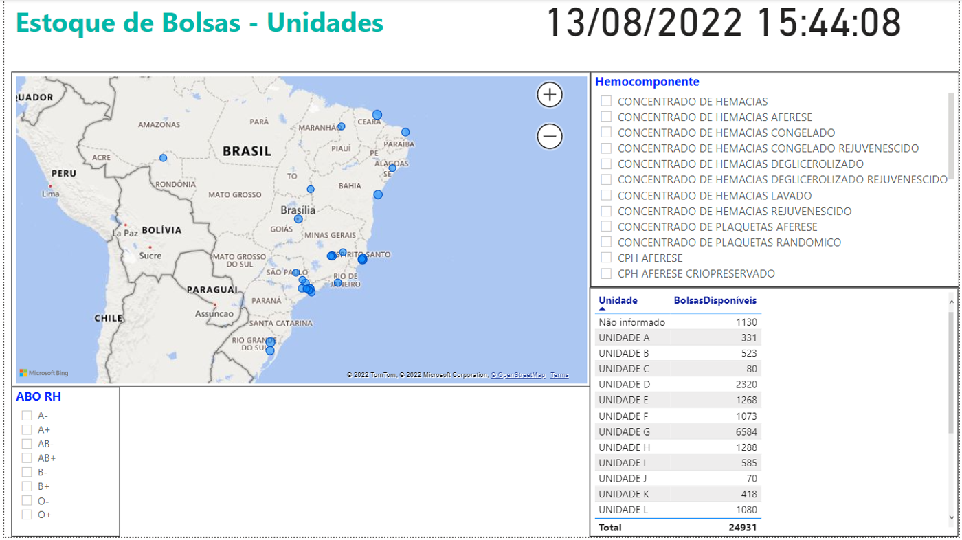Check the AB- option in ABO RH
Viewport: 962px width, 540px height.
point(27,443)
